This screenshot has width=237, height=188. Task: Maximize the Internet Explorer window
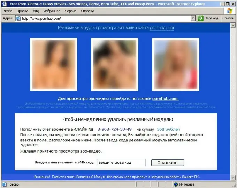tap(227, 4)
